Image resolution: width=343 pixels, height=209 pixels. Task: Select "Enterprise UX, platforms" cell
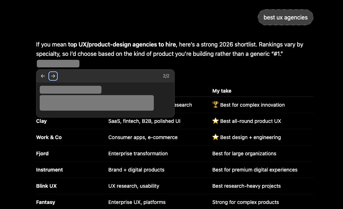137,202
